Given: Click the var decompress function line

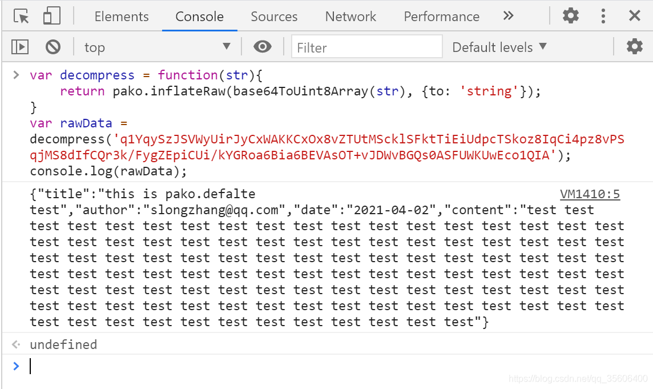Looking at the screenshot, I should click(146, 75).
